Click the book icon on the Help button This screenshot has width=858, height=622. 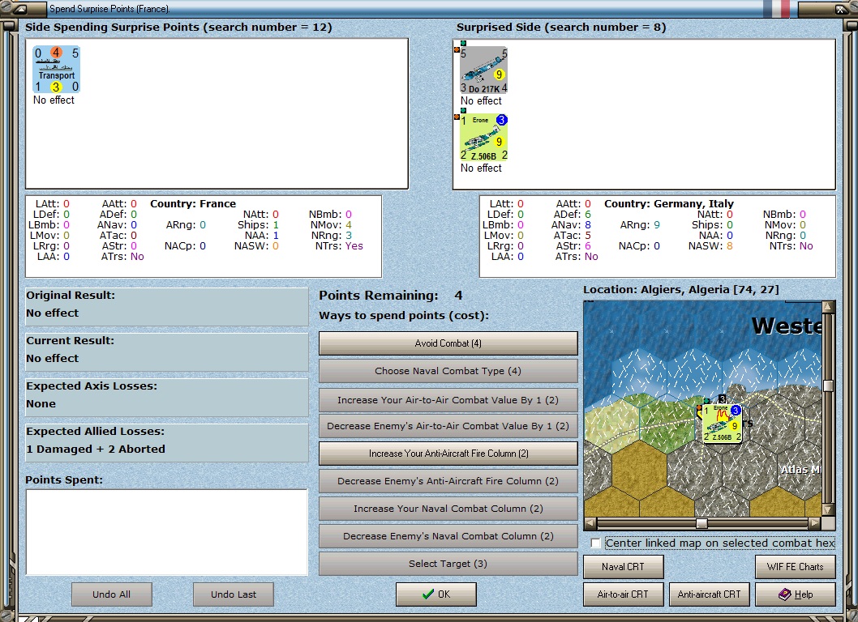784,594
